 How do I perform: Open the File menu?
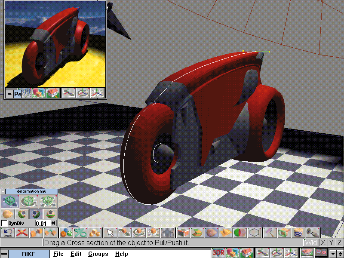[x=58, y=254]
